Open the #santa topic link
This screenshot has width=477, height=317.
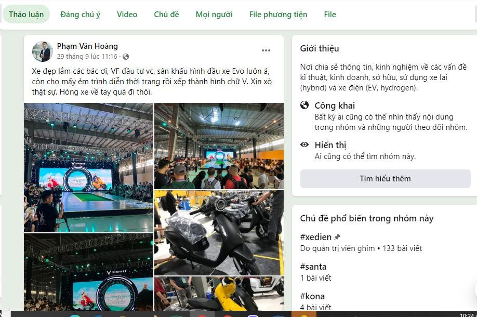pos(313,267)
